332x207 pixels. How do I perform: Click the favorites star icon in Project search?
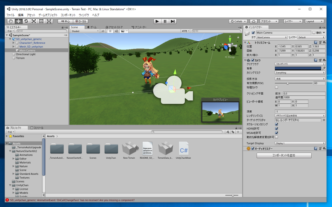click(x=238, y=132)
